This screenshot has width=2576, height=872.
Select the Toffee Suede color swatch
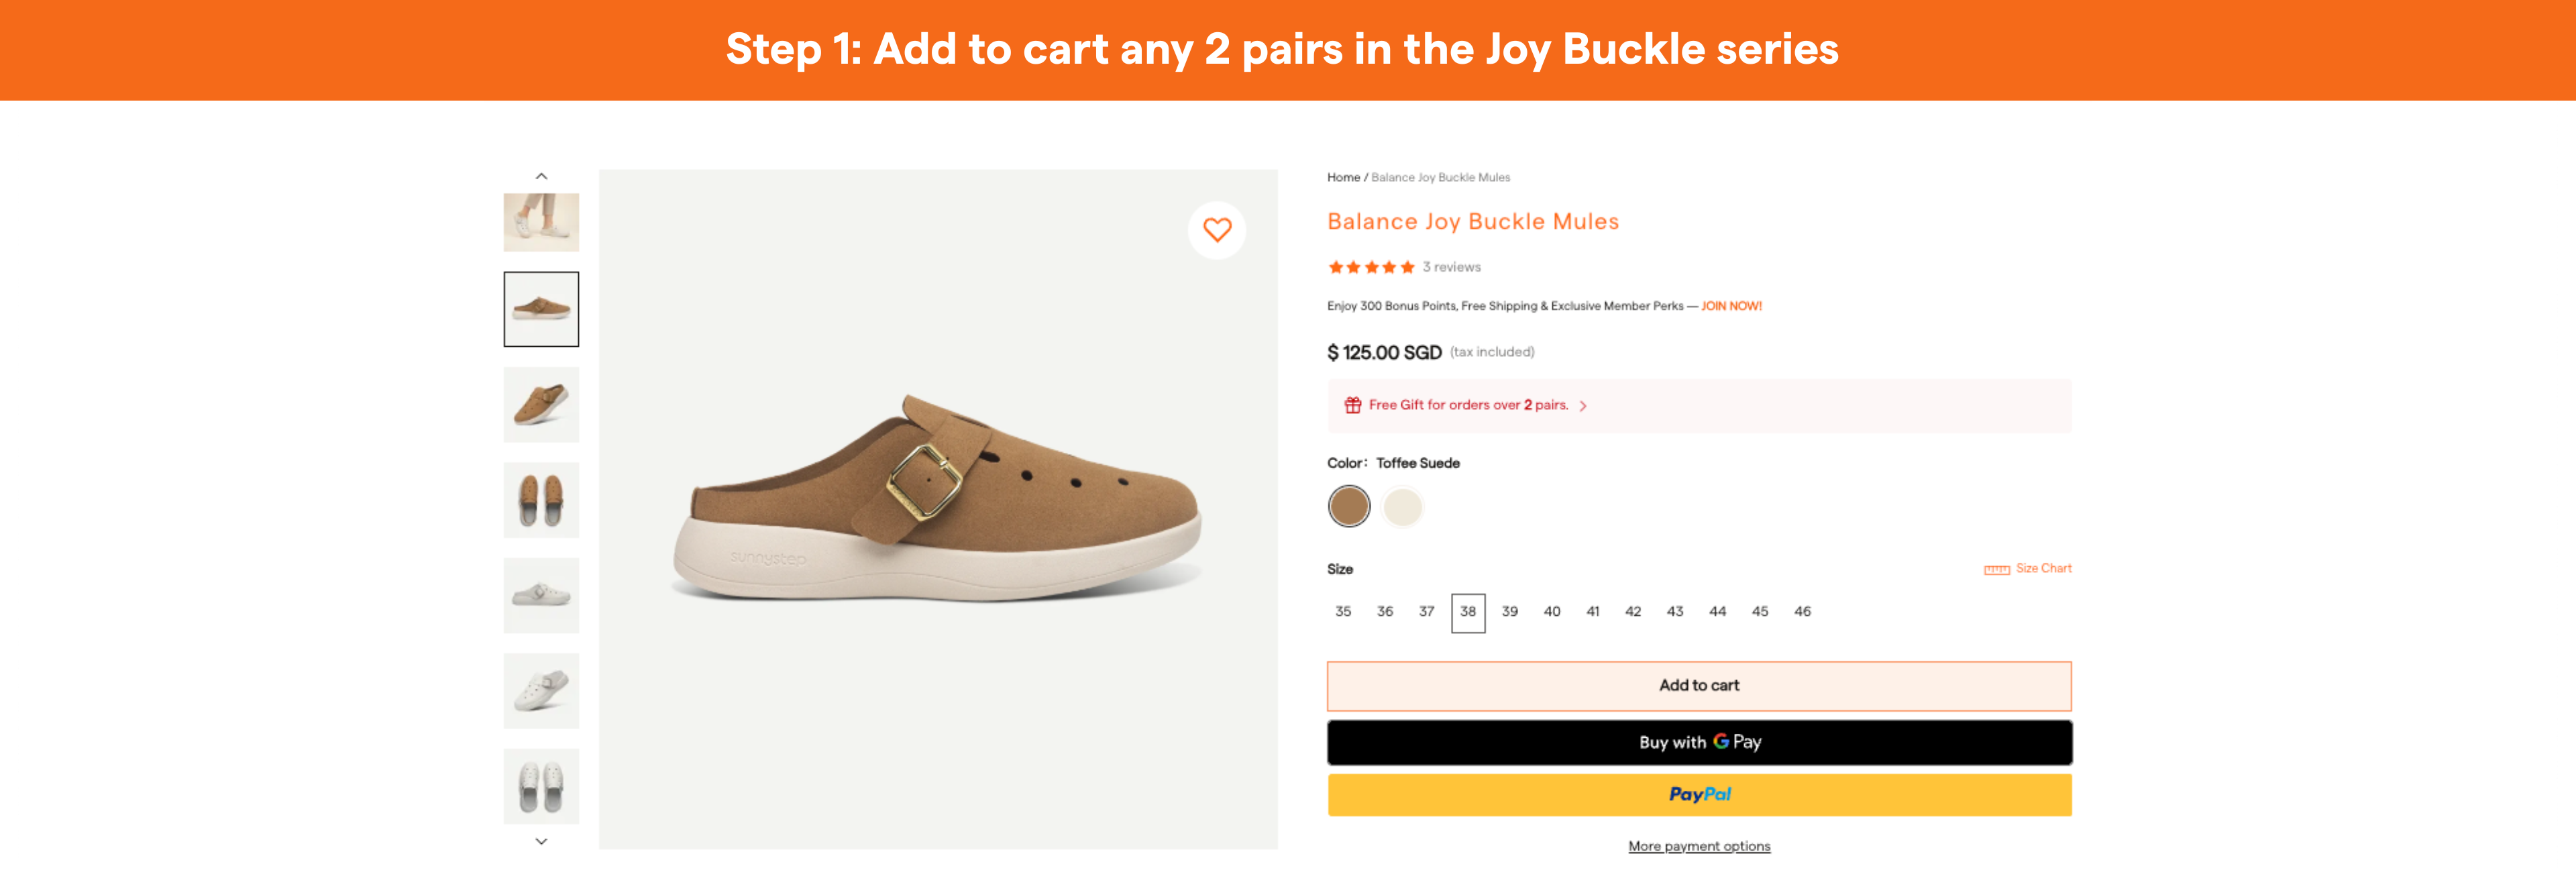[x=1348, y=506]
